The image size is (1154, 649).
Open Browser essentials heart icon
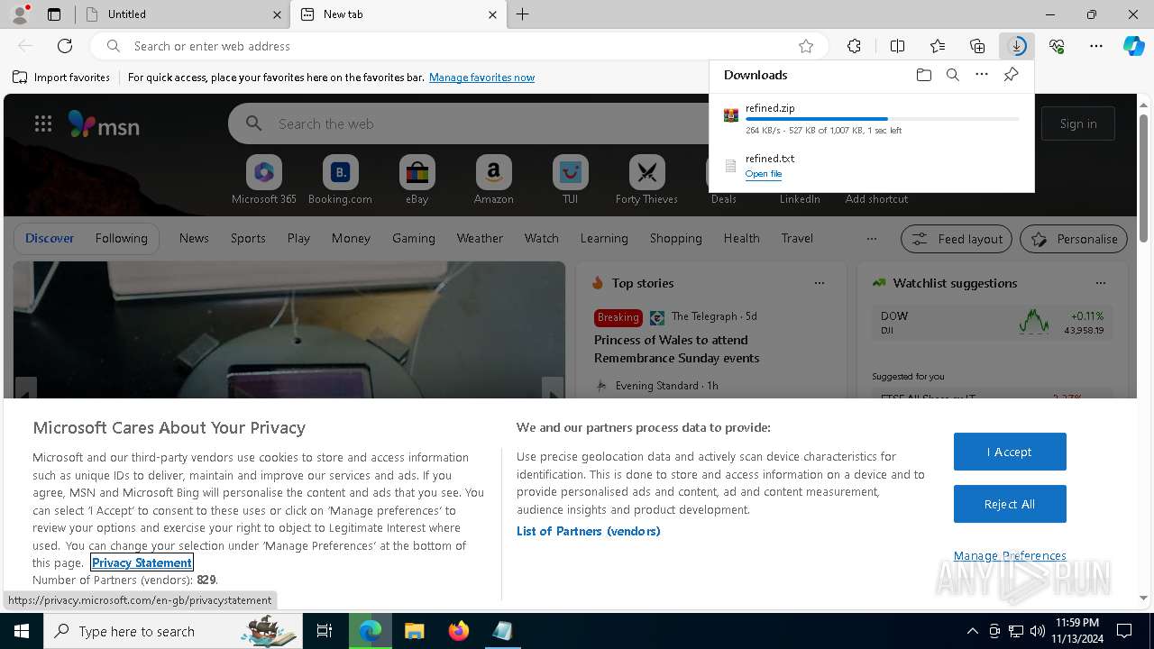tap(1057, 46)
